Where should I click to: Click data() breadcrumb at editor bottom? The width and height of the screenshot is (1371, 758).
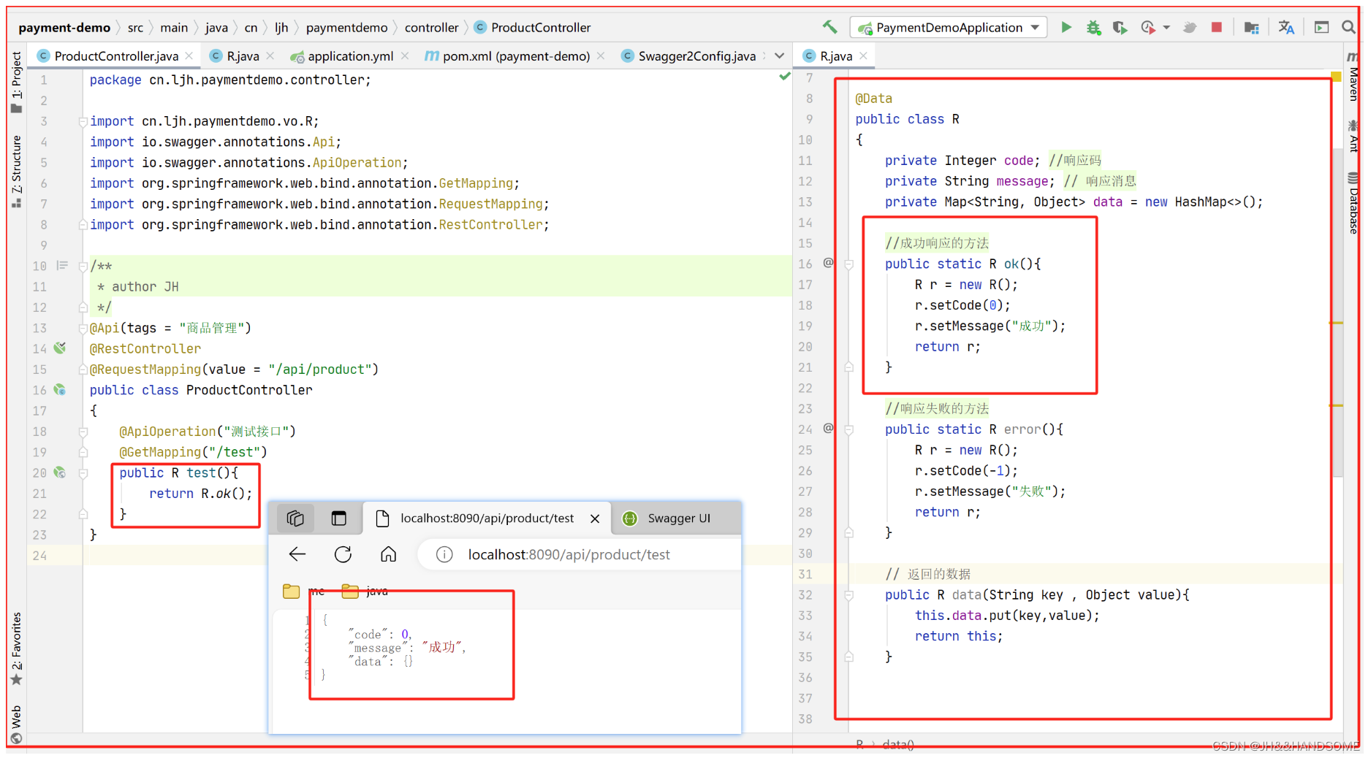pos(898,745)
